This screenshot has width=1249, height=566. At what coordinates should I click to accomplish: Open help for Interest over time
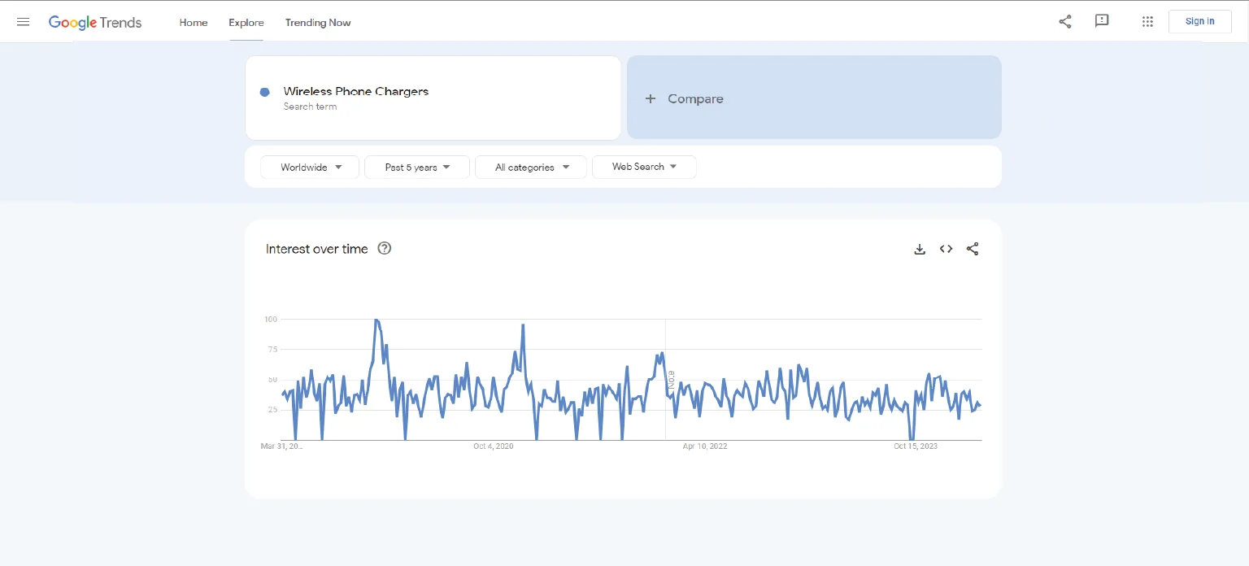[x=385, y=249]
